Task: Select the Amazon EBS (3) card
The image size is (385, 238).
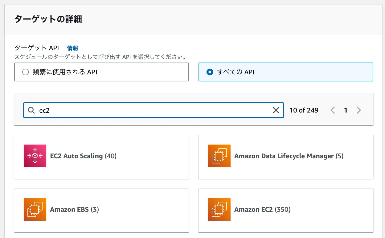Action: [x=101, y=210]
